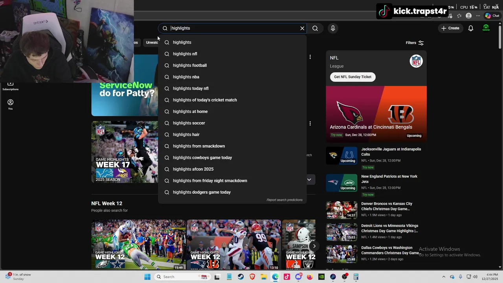Open search Filters
This screenshot has height=283, width=503.
pyautogui.click(x=415, y=43)
